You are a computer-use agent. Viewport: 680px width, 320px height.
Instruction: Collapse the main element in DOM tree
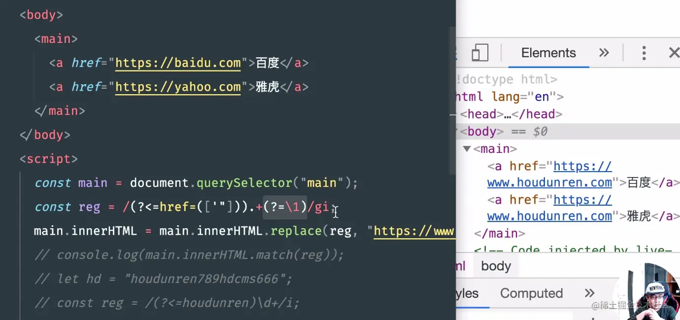[467, 148]
